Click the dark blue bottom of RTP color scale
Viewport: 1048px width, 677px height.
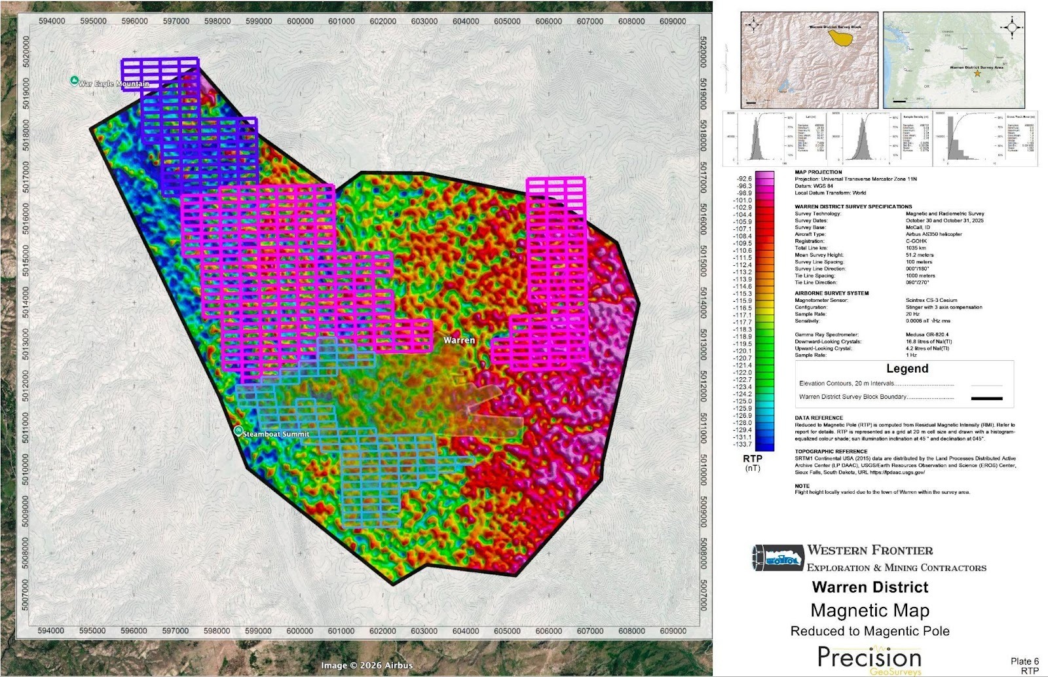coord(764,447)
